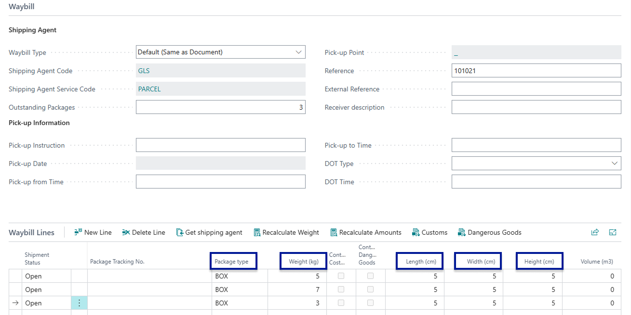Click the Recalculate Amounts icon

(x=334, y=232)
